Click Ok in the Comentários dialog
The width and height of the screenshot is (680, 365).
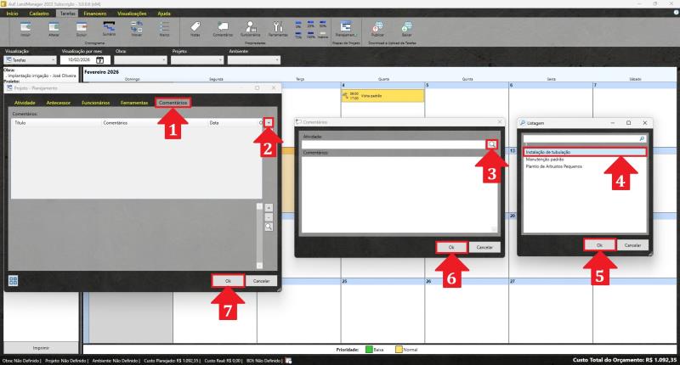(451, 246)
